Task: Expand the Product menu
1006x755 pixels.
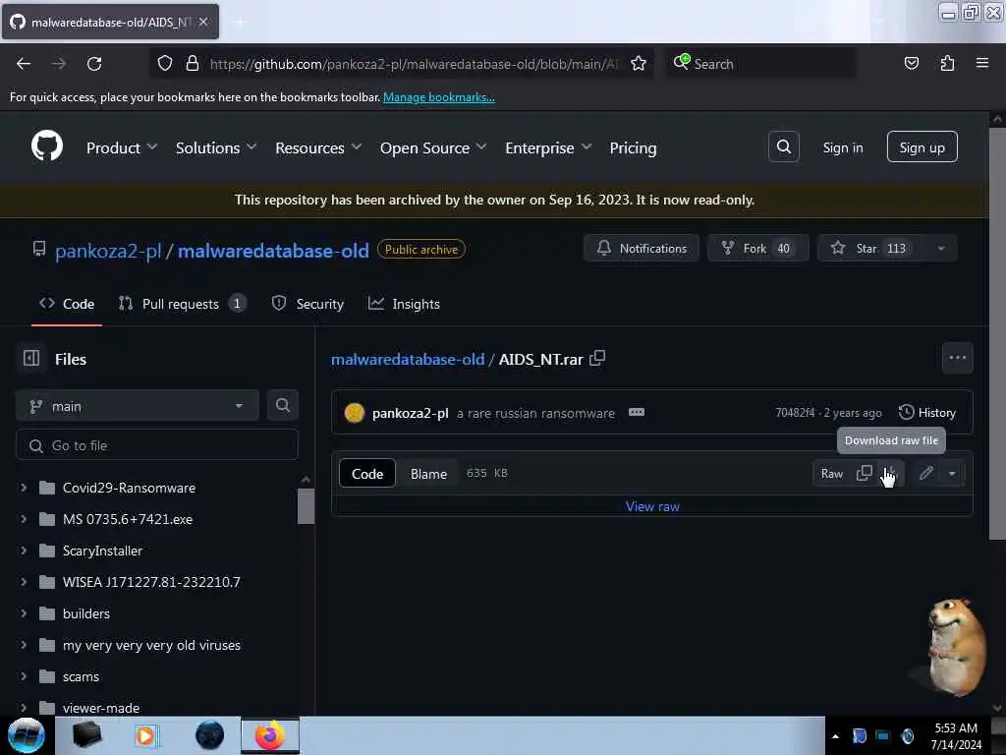Action: pos(122,147)
